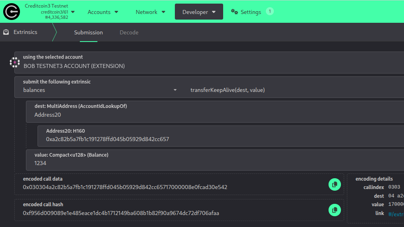Expand the Developer dropdown menu
Image resolution: width=404 pixels, height=227 pixels.
click(199, 12)
